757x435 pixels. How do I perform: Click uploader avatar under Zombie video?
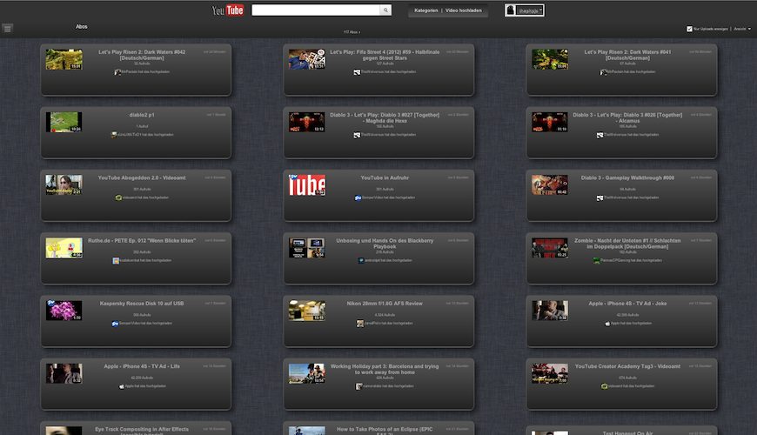point(597,260)
